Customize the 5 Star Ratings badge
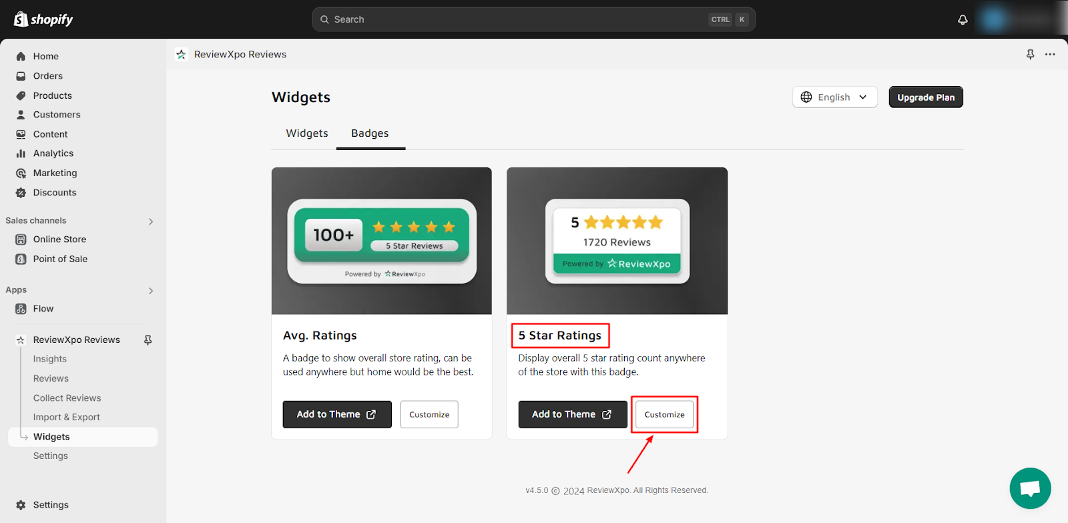 (665, 414)
